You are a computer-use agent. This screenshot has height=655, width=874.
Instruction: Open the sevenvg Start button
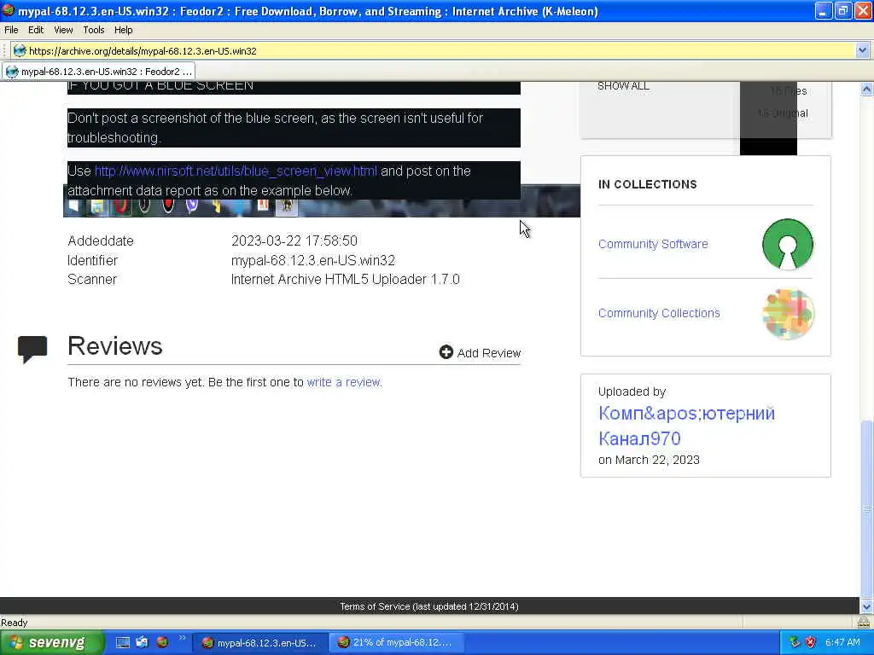52,643
